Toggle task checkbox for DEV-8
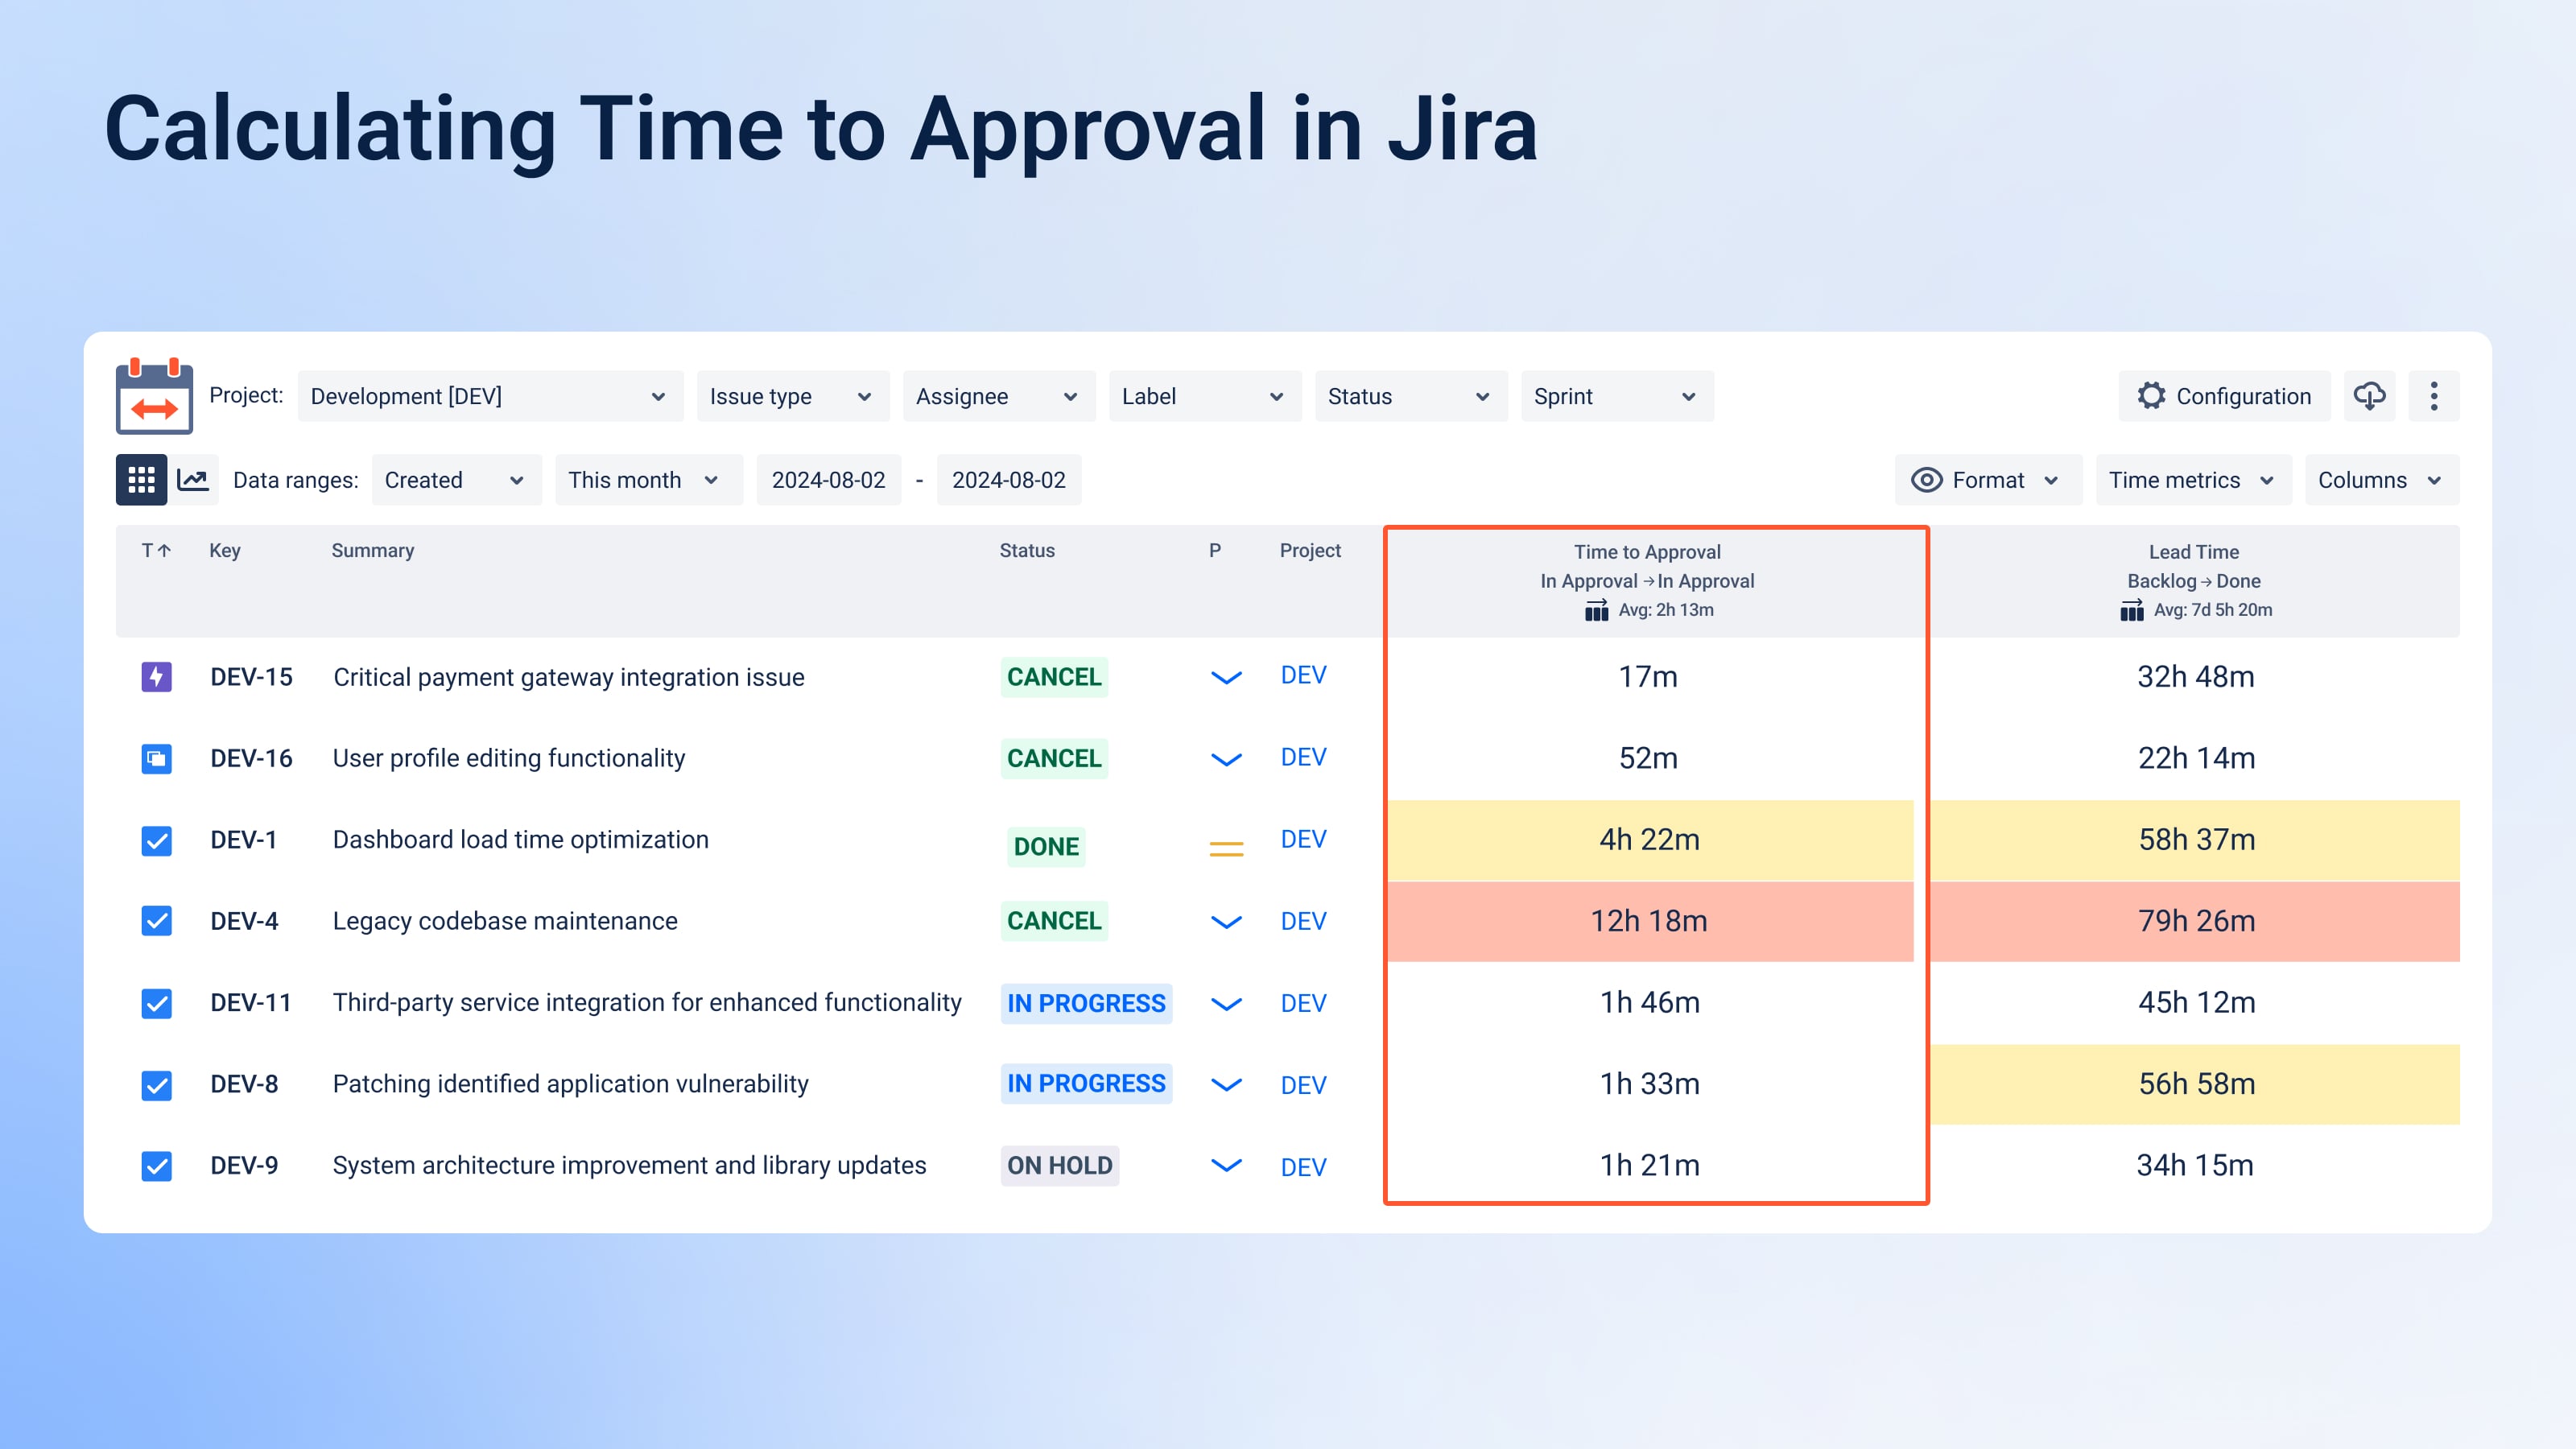This screenshot has width=2576, height=1449. pyautogui.click(x=156, y=1085)
